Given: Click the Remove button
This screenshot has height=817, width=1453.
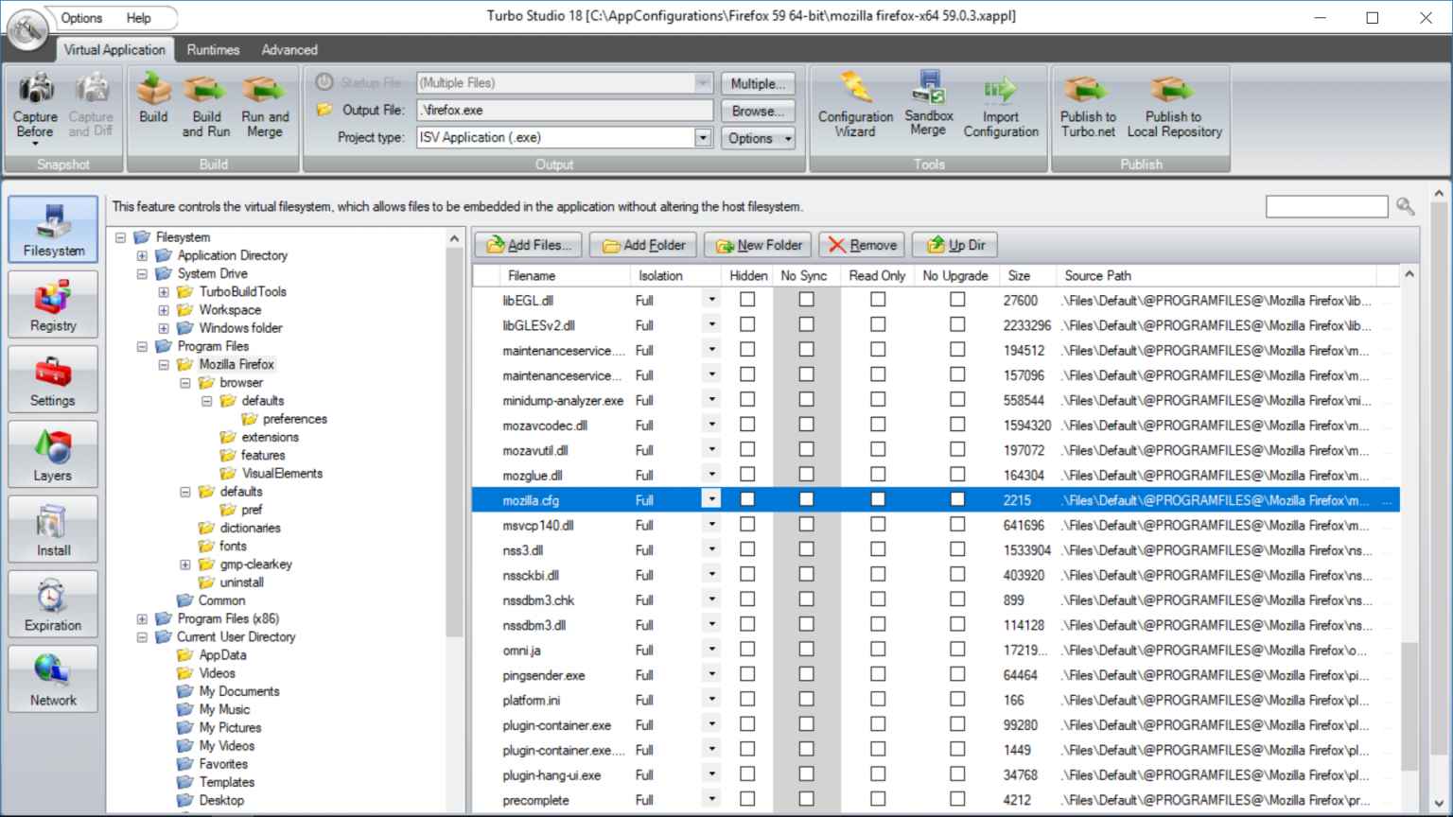Looking at the screenshot, I should (862, 245).
